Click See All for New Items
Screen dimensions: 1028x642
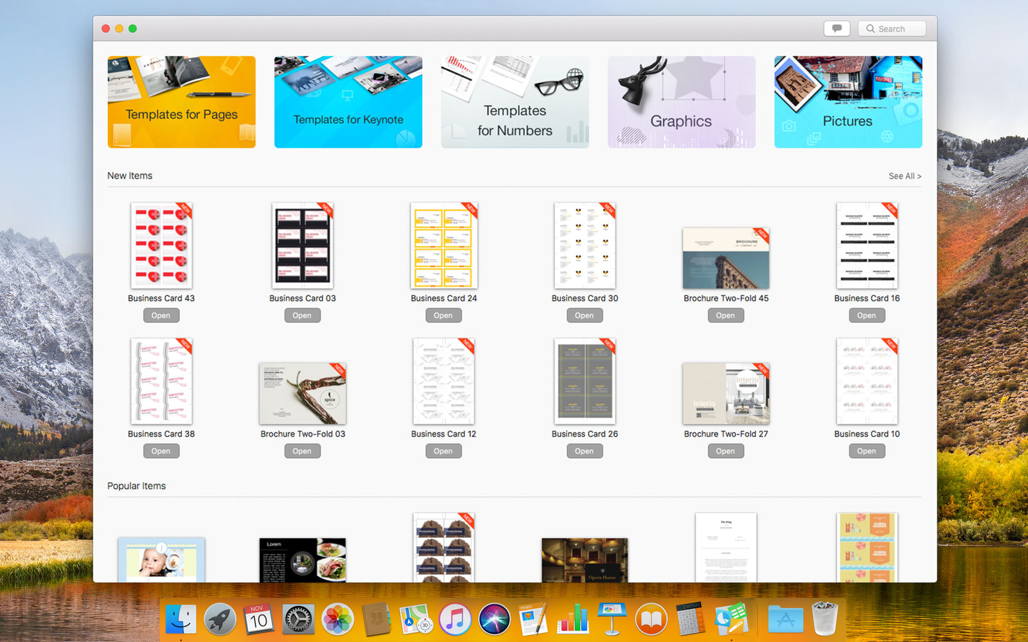(x=905, y=176)
